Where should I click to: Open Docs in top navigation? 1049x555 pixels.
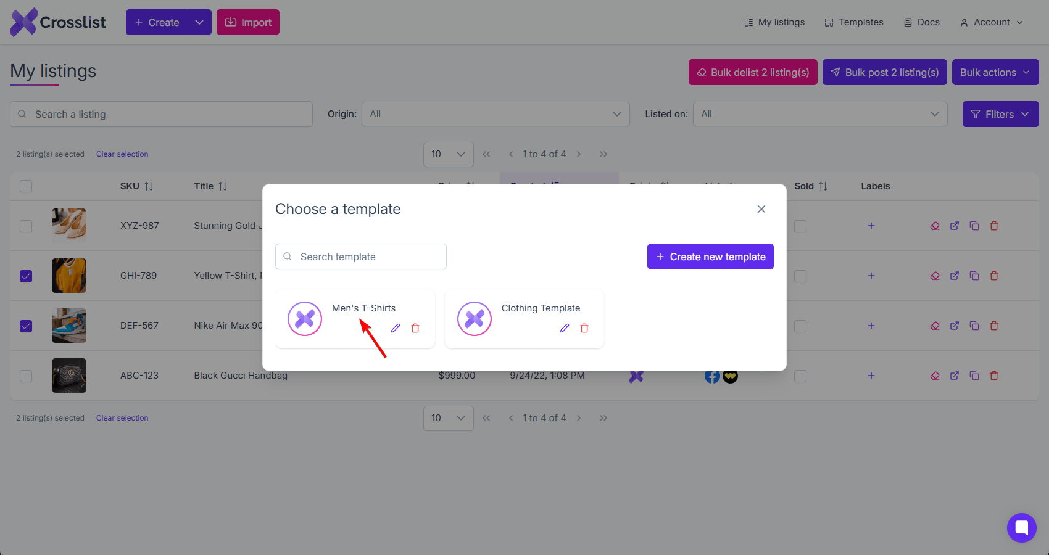coord(922,22)
